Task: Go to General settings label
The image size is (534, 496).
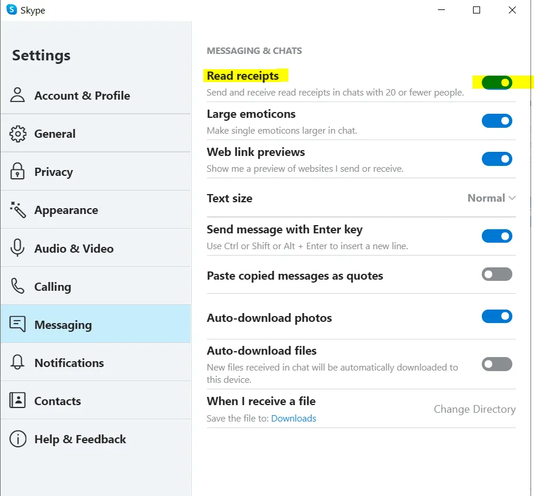Action: click(x=55, y=134)
